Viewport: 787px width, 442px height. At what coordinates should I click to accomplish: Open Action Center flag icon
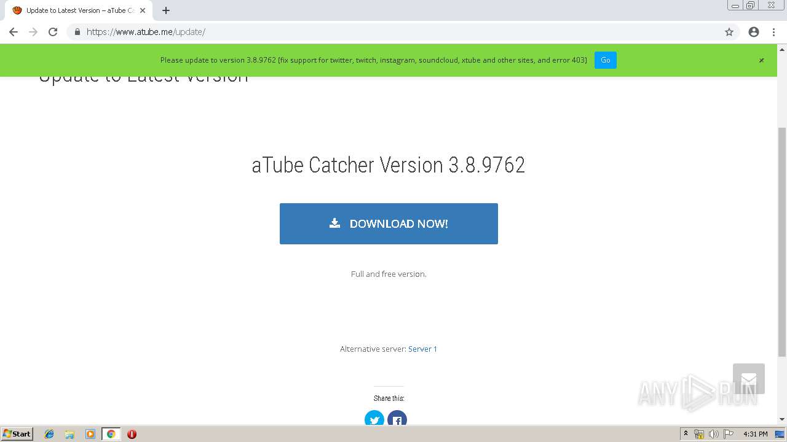click(x=729, y=434)
